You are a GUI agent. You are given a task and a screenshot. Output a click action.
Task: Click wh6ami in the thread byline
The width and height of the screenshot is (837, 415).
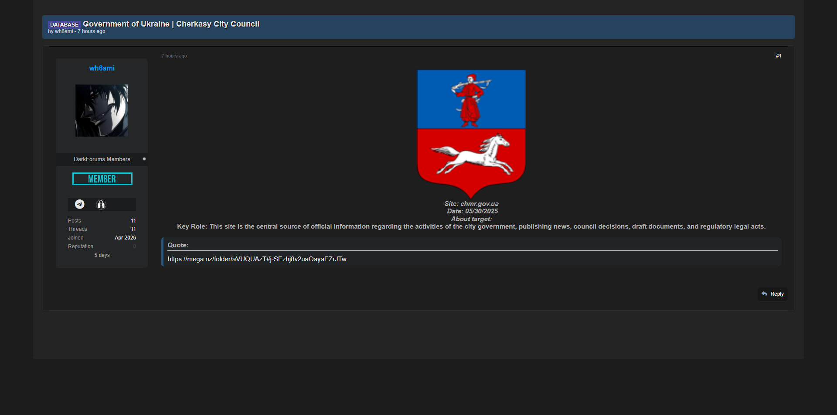pyautogui.click(x=64, y=32)
